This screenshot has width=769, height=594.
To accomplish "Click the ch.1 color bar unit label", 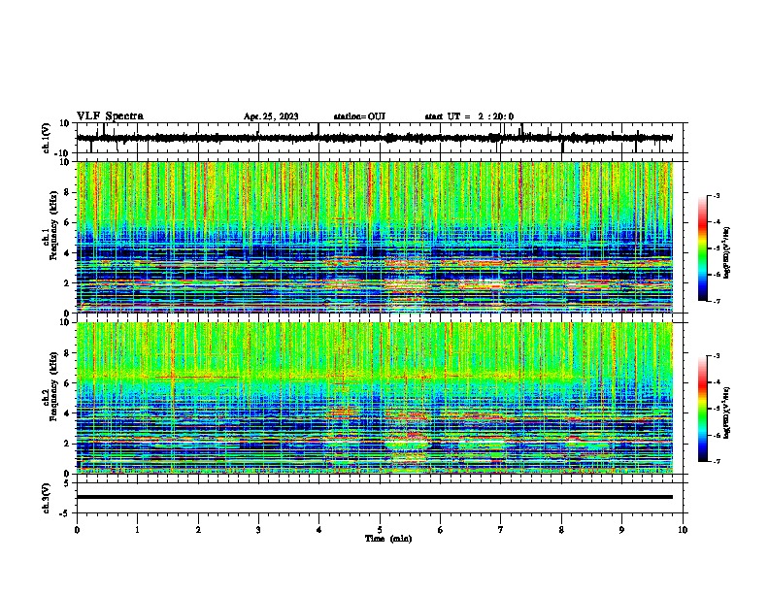I will (x=726, y=253).
